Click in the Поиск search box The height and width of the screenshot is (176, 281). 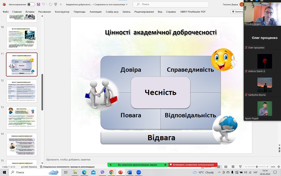[171, 4]
